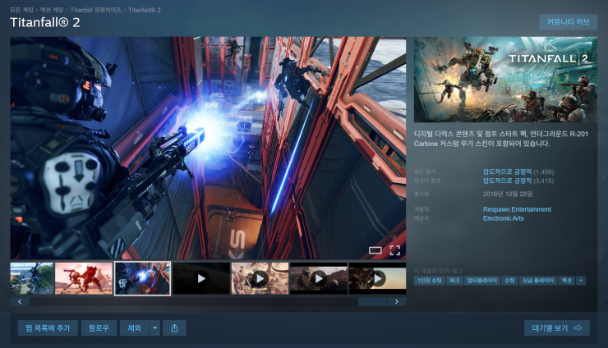Viewport: 608px width, 348px height.
Task: Click the share icon button
Action: (x=174, y=328)
